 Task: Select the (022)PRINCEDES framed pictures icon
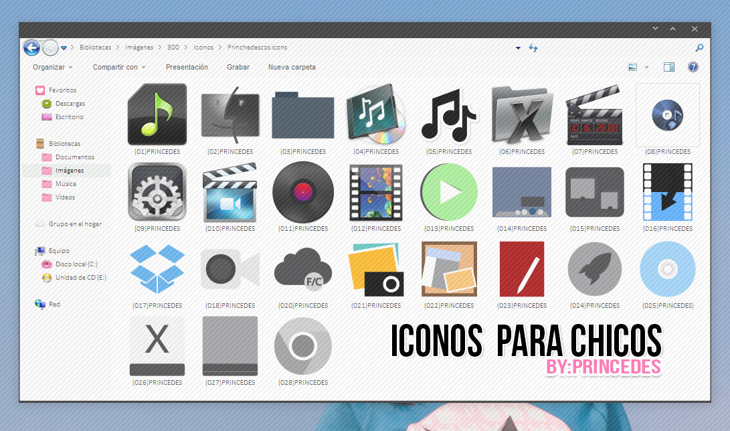pos(449,269)
